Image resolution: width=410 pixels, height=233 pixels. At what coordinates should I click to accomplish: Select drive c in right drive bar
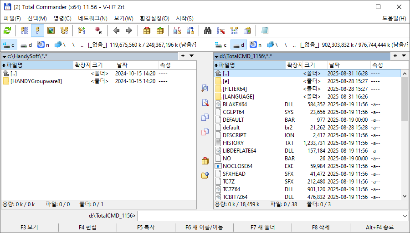(x=221, y=45)
